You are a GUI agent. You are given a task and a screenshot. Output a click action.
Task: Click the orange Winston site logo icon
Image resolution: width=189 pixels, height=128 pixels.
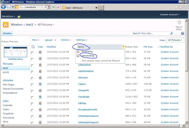[x=5, y=24]
